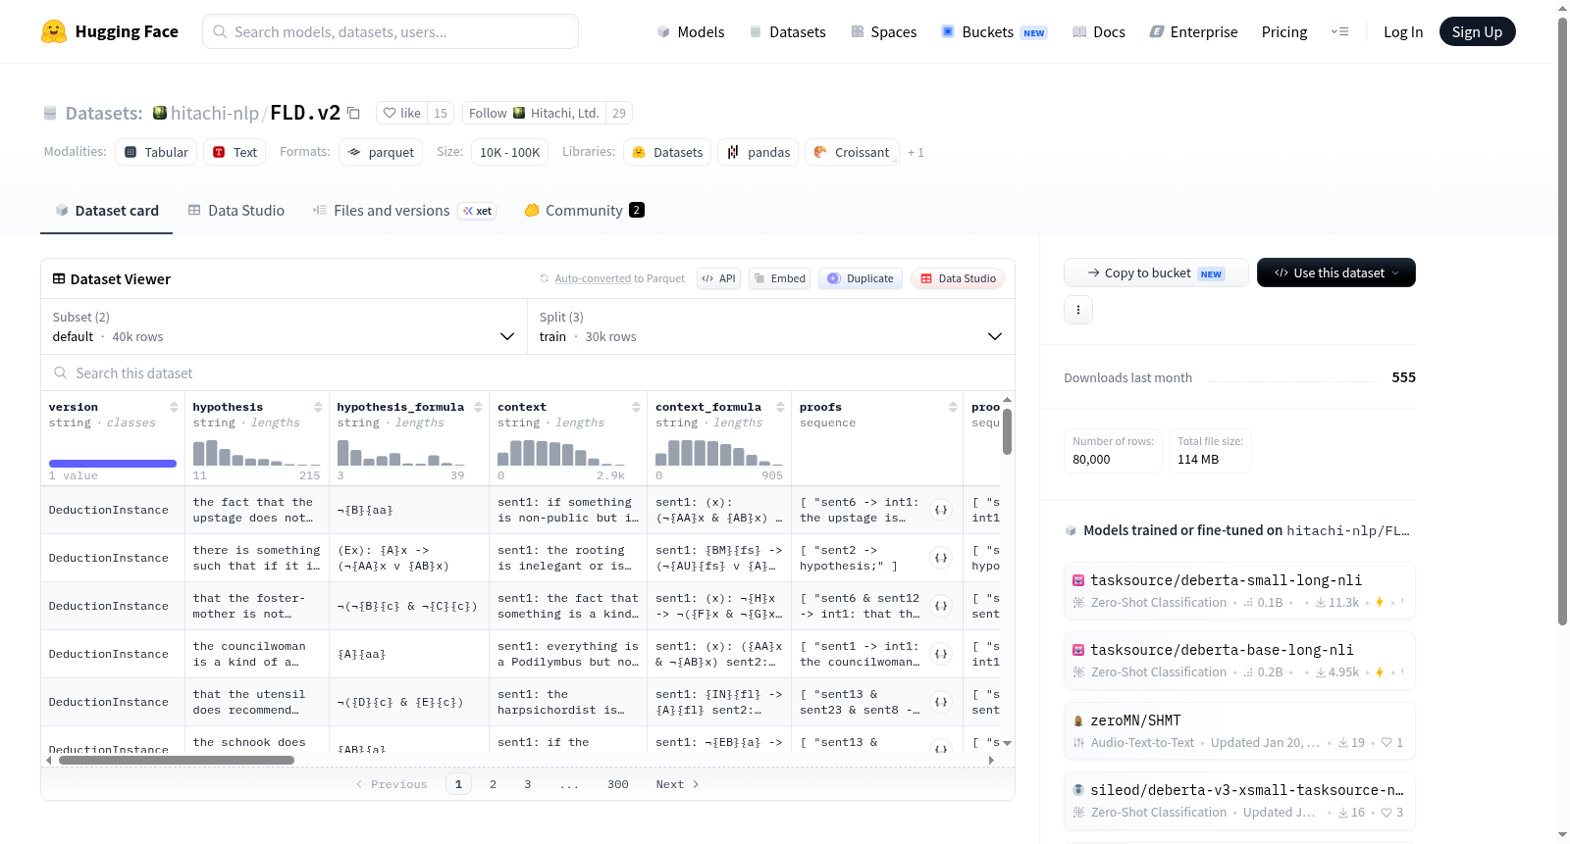Open the Docs nav item
This screenshot has width=1570, height=844.
[1099, 31]
